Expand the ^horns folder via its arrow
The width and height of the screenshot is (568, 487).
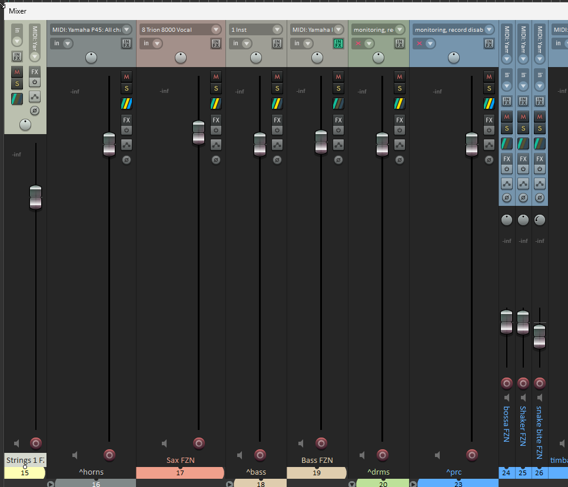51,483
